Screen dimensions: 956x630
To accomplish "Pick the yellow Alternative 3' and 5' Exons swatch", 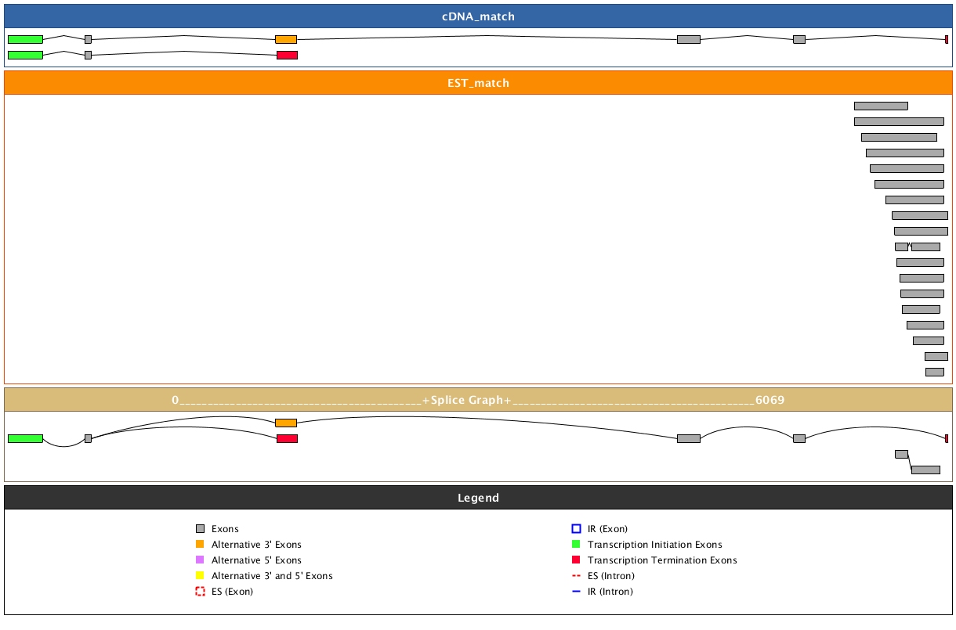I will tap(200, 576).
